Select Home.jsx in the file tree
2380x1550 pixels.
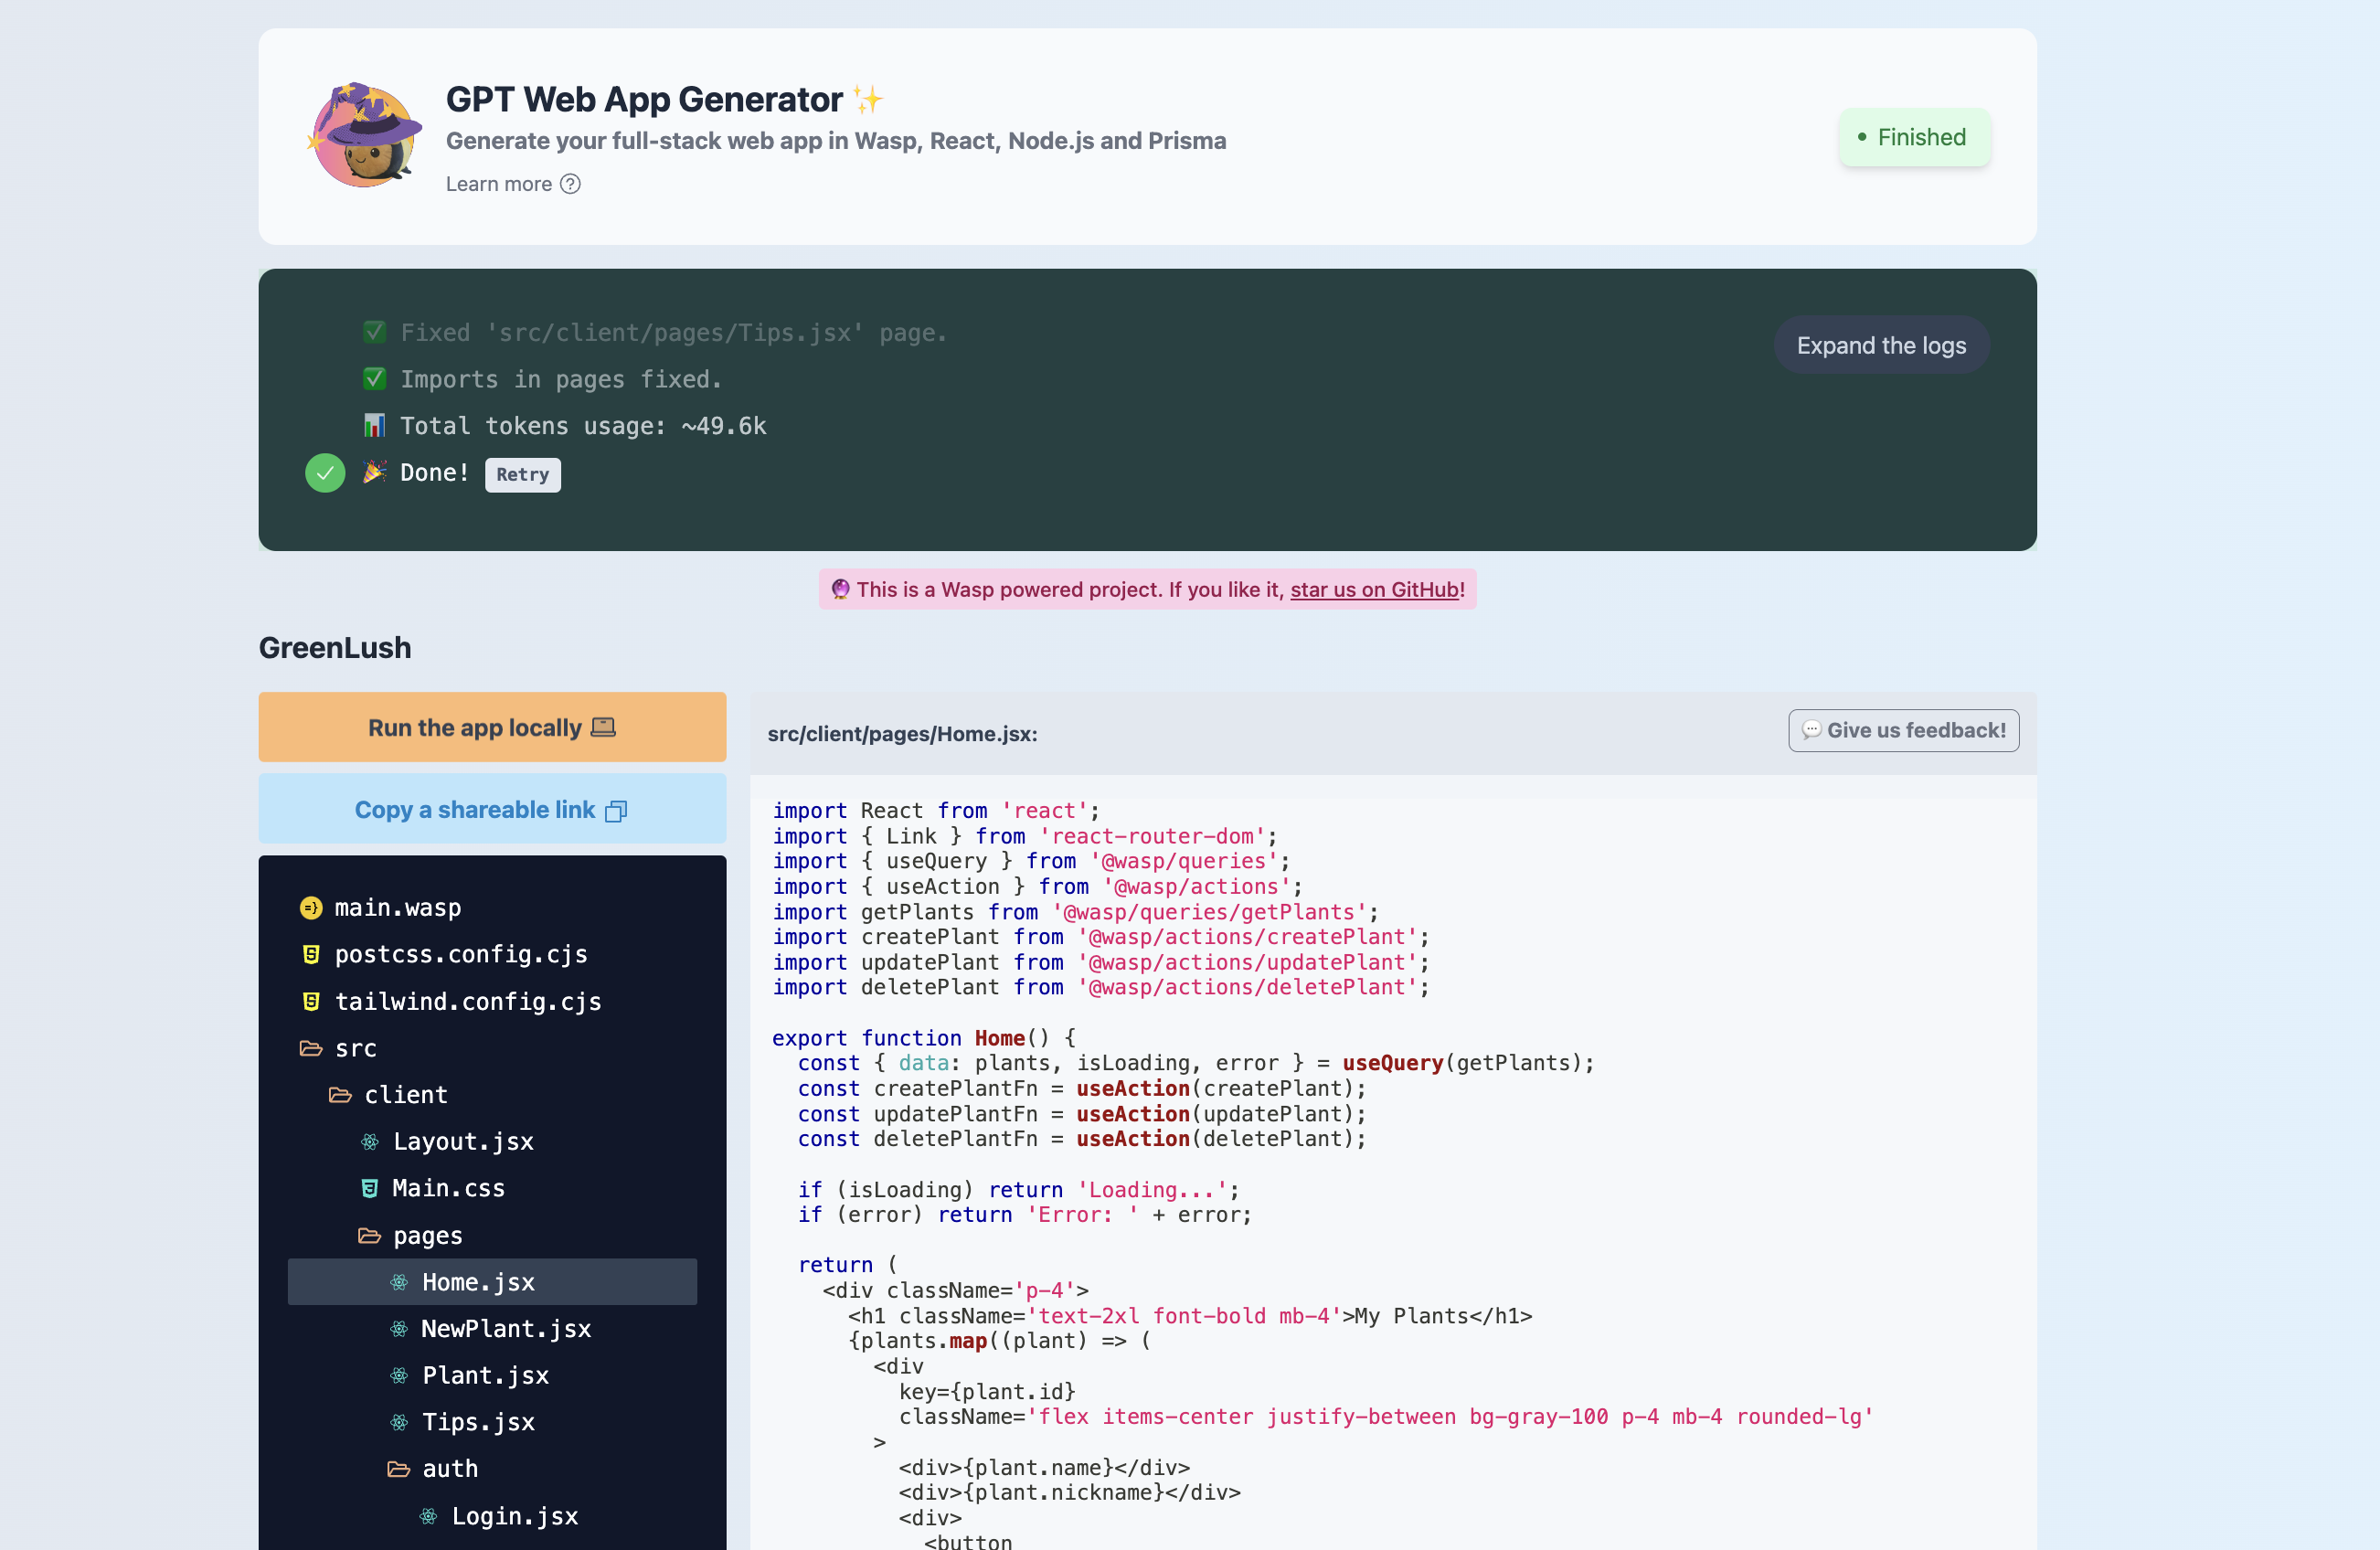(x=492, y=1282)
